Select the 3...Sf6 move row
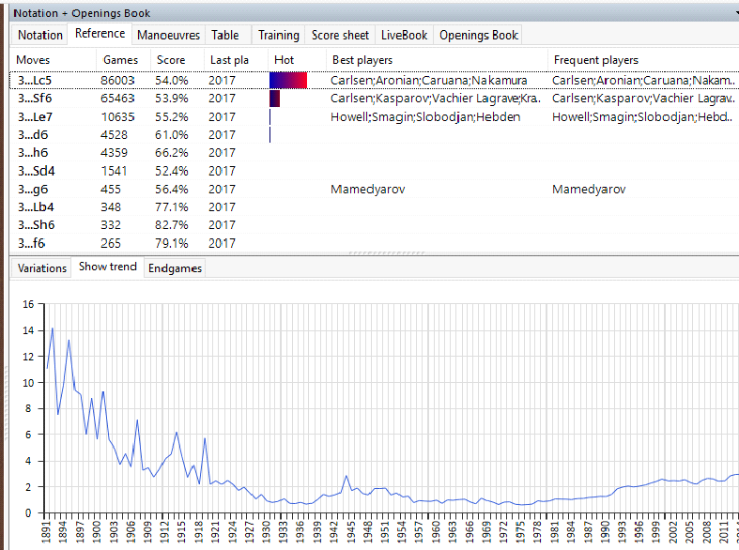Viewport: 739px width, 550px height. point(36,99)
